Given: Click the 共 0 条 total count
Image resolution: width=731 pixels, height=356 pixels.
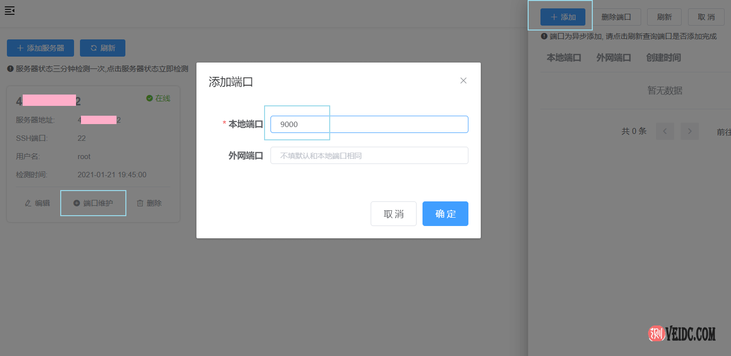Looking at the screenshot, I should [x=634, y=131].
